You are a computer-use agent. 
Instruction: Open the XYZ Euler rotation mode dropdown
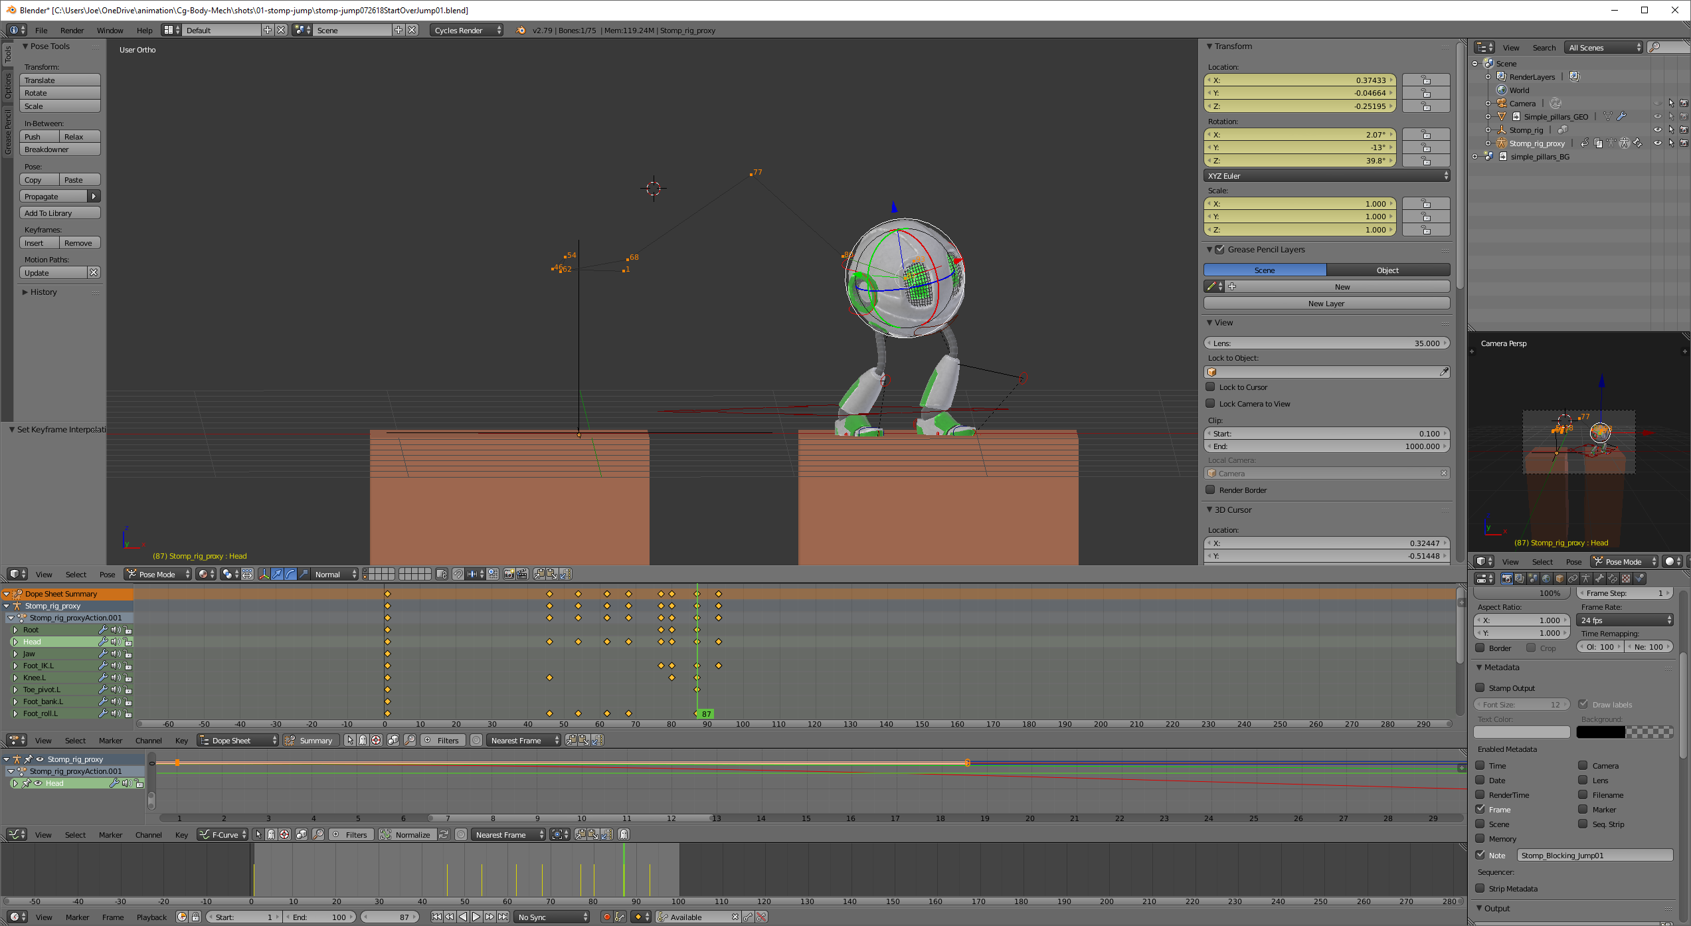tap(1326, 176)
